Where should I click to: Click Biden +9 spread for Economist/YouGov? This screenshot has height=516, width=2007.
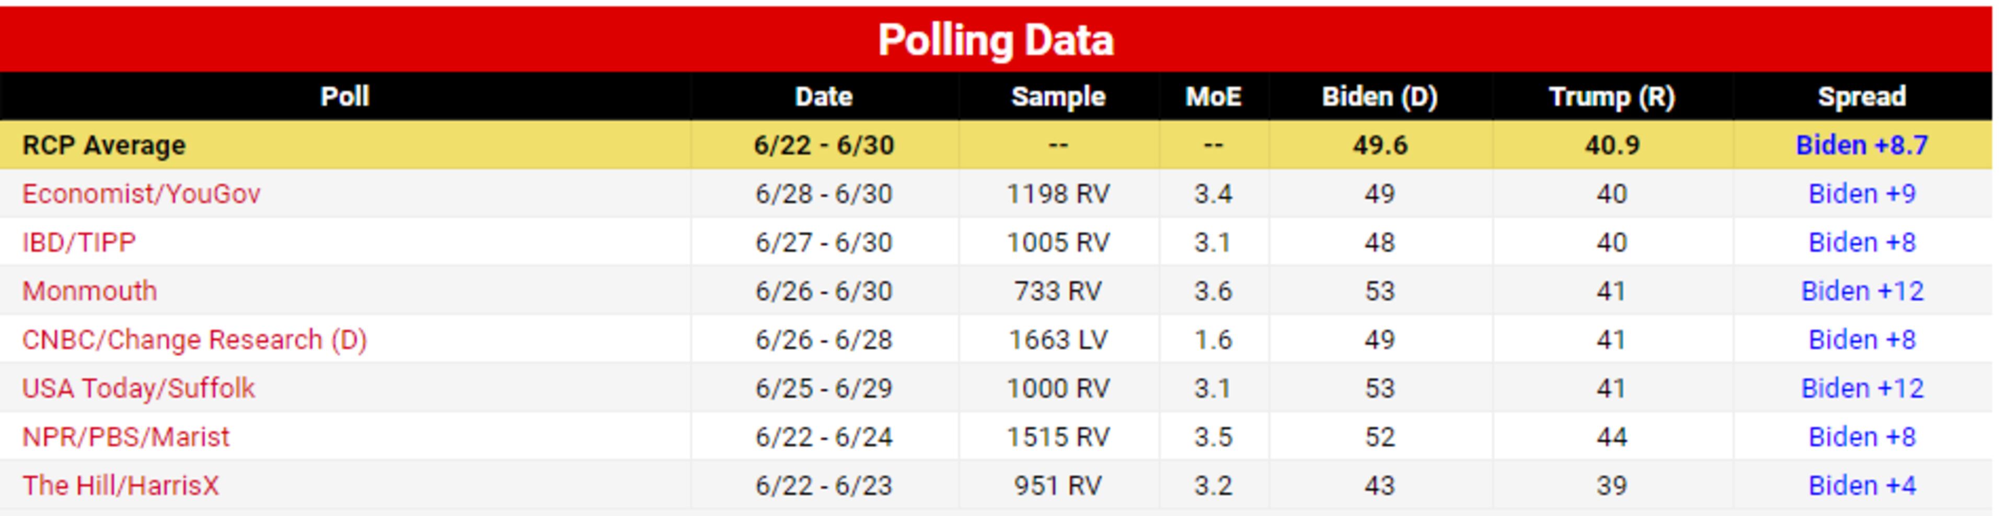click(1861, 194)
